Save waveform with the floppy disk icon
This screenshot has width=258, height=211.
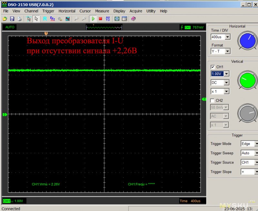[x=12, y=19]
